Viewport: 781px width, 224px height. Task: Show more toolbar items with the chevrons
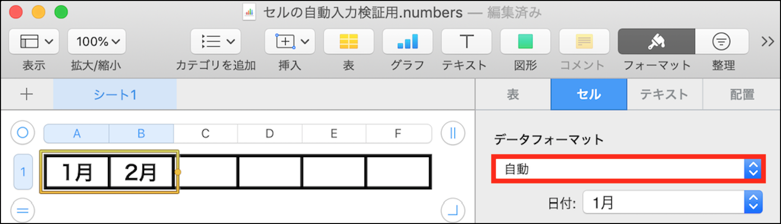[767, 41]
